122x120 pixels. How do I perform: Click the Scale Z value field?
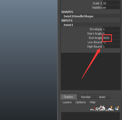click(x=111, y=3)
